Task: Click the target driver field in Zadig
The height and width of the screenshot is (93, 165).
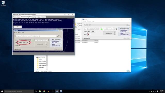Action: [x=109, y=29]
